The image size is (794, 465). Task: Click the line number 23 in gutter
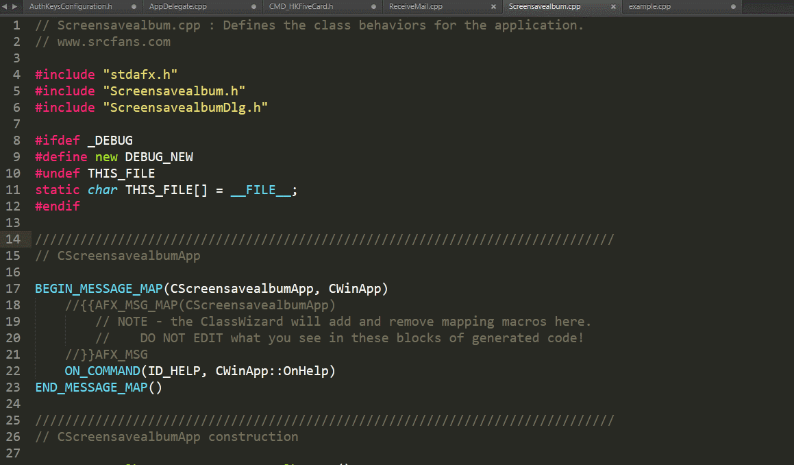click(13, 387)
